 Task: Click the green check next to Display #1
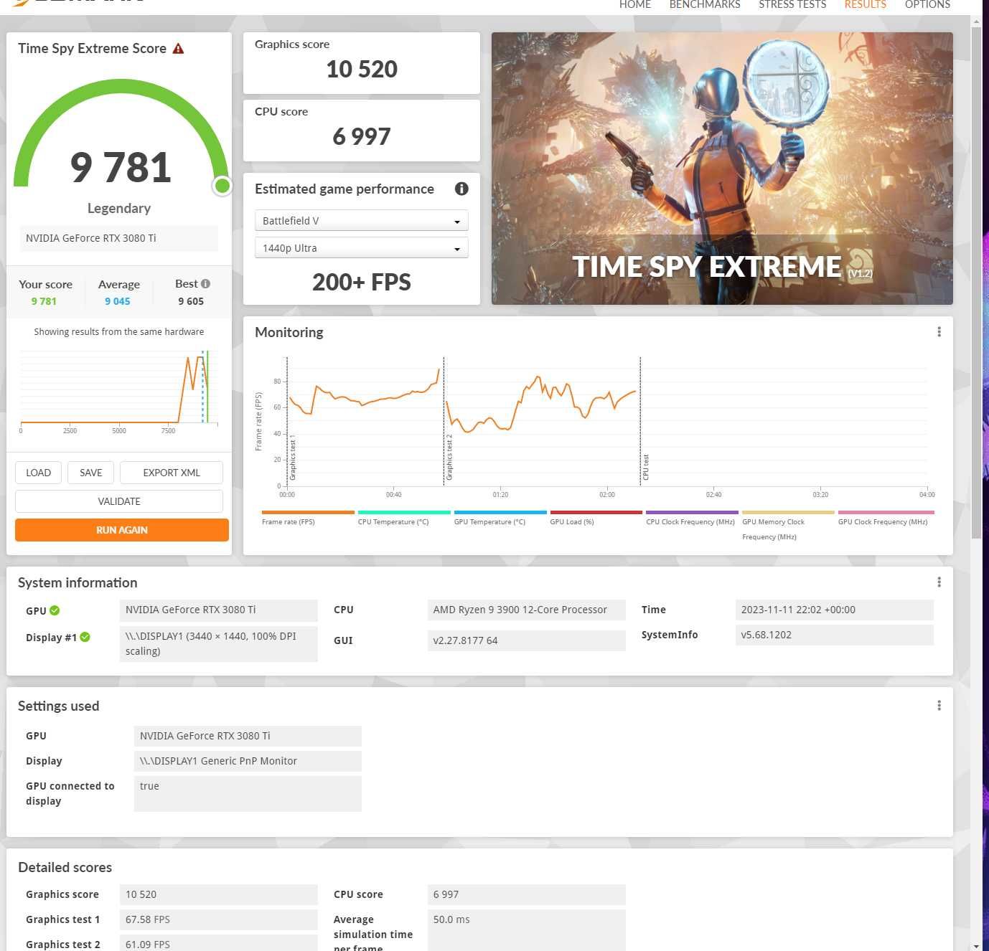point(85,637)
